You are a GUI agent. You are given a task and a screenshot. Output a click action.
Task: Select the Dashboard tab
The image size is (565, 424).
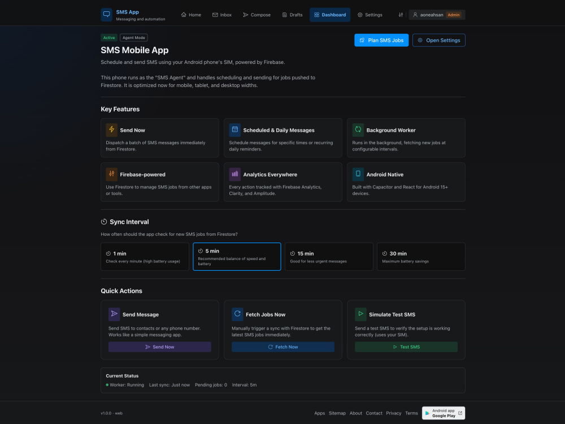(330, 15)
